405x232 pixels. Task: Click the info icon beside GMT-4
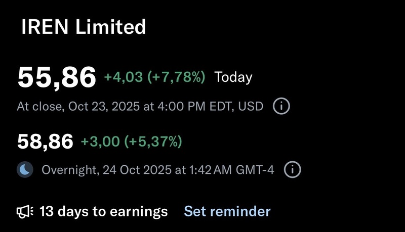click(x=292, y=170)
